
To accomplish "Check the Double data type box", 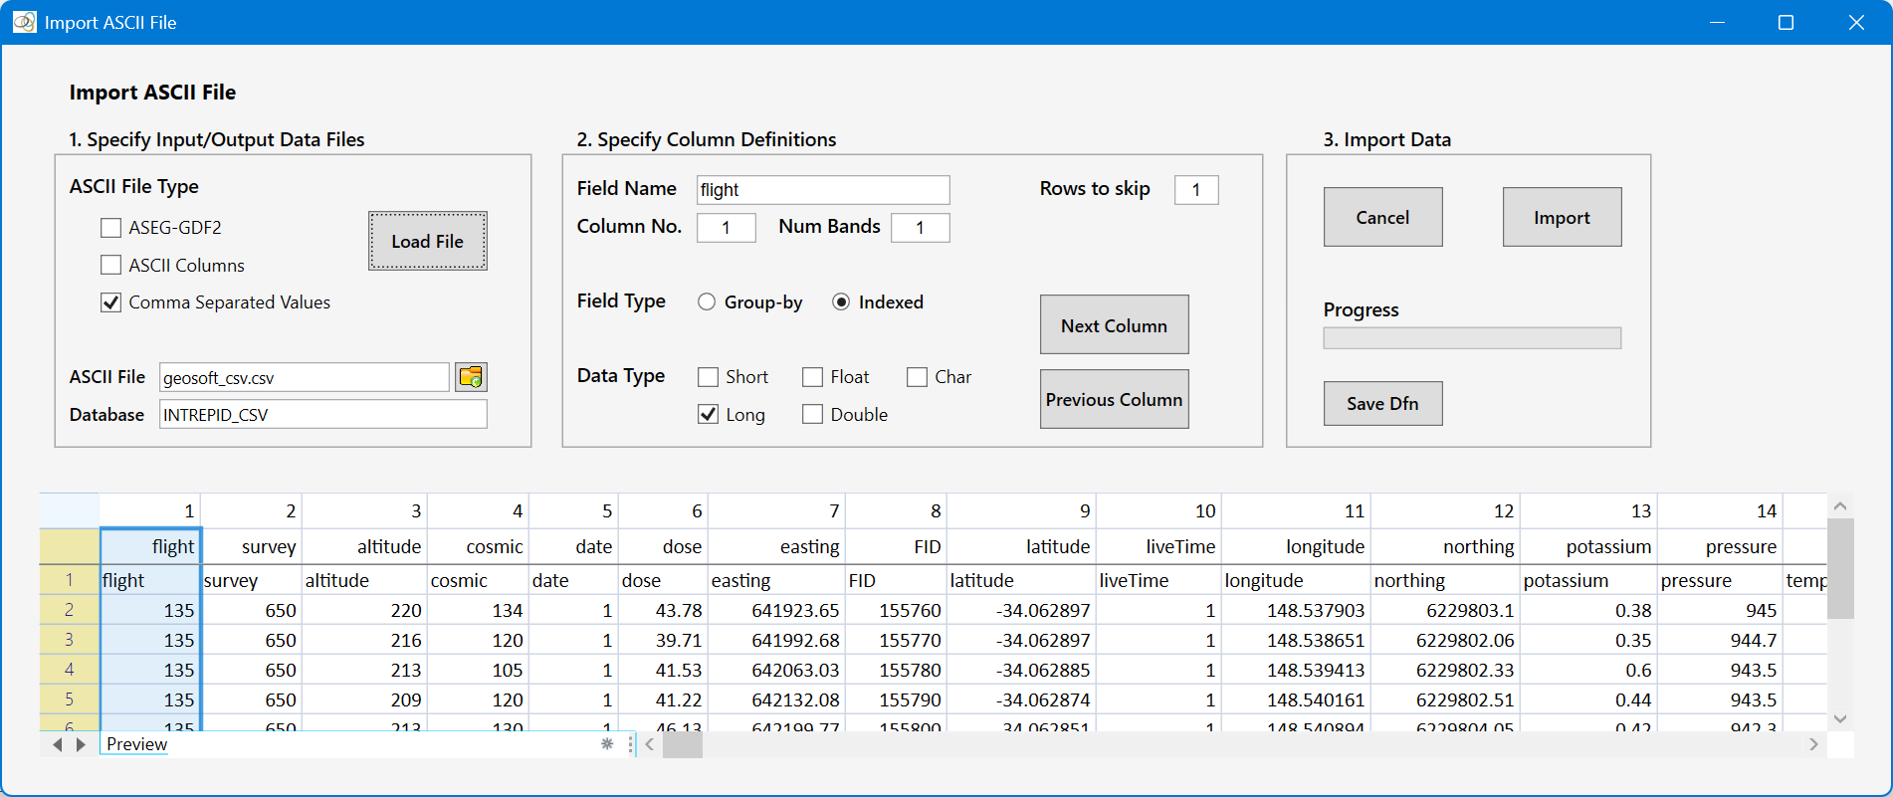I will [813, 414].
